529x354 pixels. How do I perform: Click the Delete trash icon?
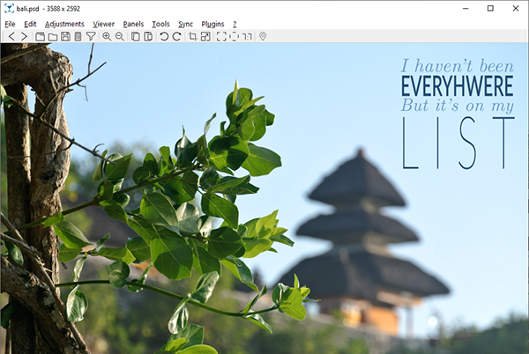(78, 37)
